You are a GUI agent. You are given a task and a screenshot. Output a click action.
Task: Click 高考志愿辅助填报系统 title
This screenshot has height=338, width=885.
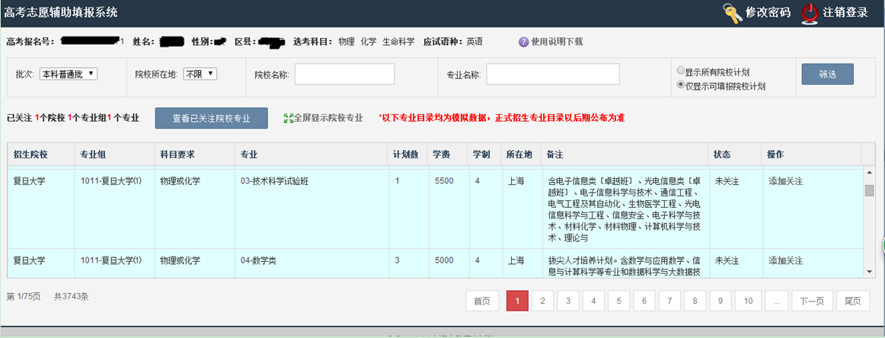(x=61, y=12)
